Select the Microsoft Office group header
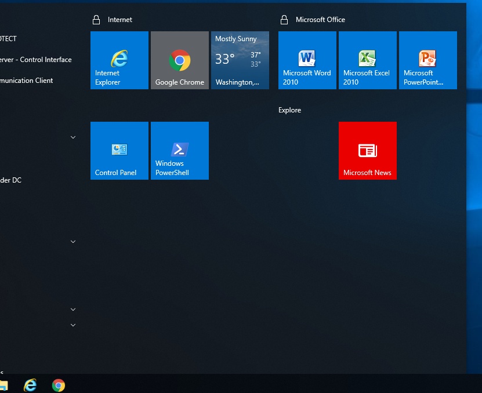482x393 pixels. pyautogui.click(x=320, y=20)
